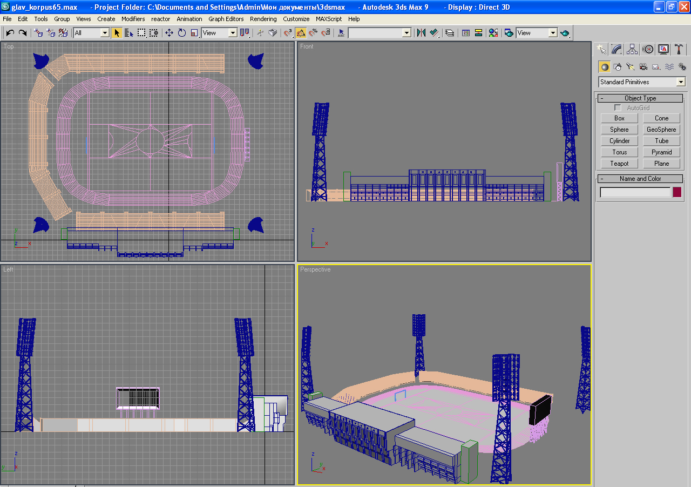691x487 pixels.
Task: Create a Teapot primitive
Action: (x=619, y=164)
